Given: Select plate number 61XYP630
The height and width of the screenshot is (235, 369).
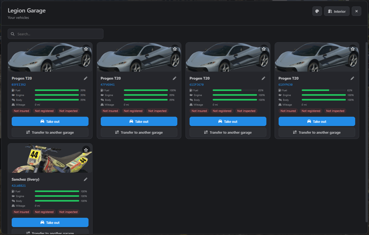Looking at the screenshot, I should (x=286, y=85).
